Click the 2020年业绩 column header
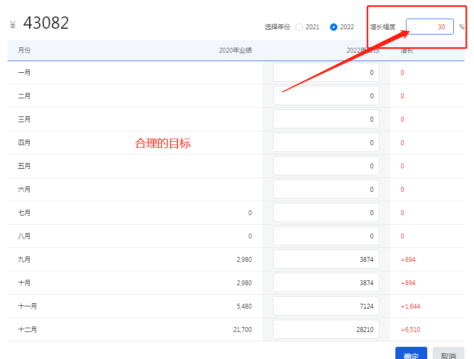The image size is (474, 359). pos(235,50)
